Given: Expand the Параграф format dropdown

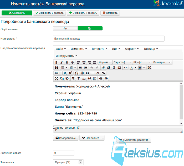Looking at the screenshot, I should click(122, 62).
